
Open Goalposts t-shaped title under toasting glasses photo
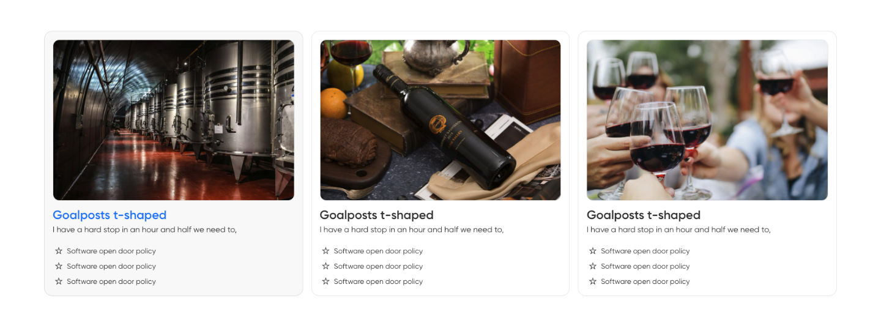(644, 215)
